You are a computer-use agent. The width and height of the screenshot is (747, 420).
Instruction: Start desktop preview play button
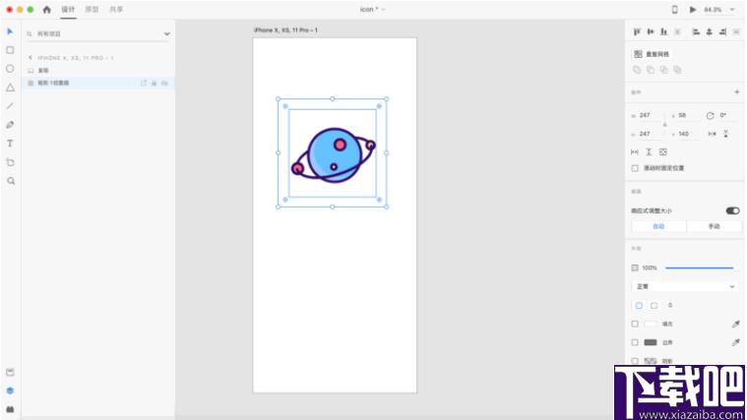(x=693, y=10)
